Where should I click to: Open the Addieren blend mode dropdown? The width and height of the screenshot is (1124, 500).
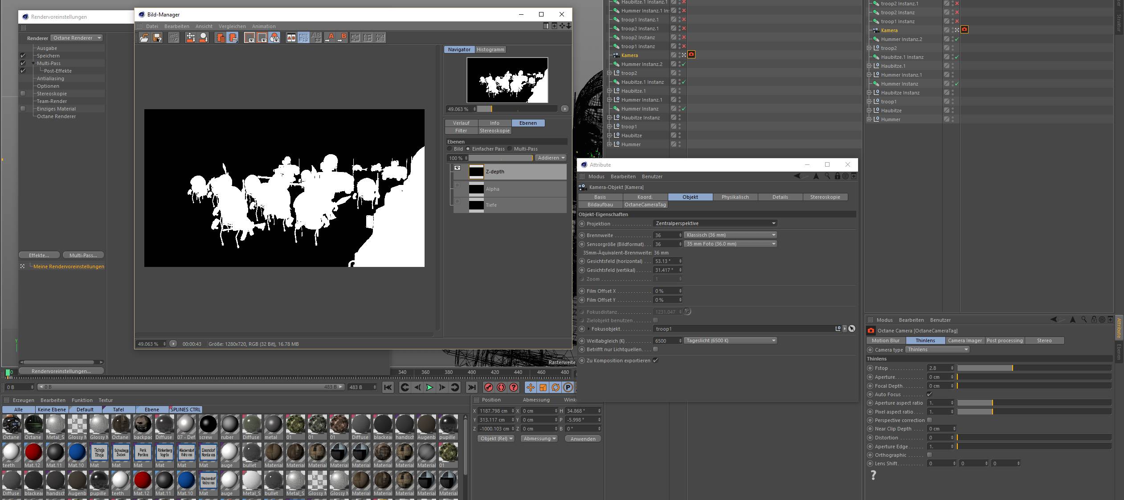pyautogui.click(x=551, y=158)
